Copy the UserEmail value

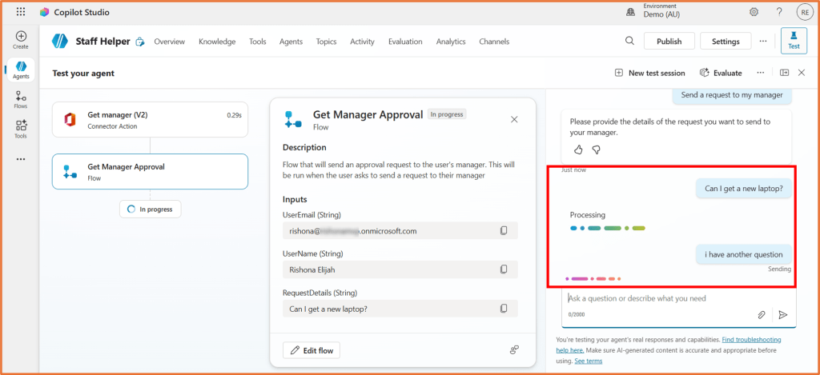504,230
